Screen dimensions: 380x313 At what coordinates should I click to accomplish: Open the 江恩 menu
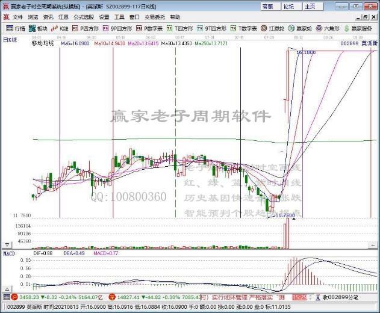[x=63, y=17]
